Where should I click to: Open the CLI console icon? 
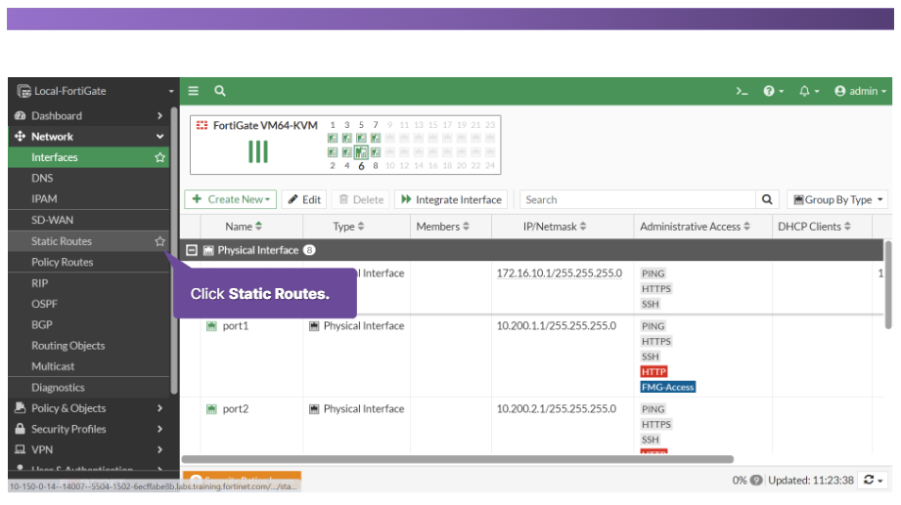pos(742,91)
